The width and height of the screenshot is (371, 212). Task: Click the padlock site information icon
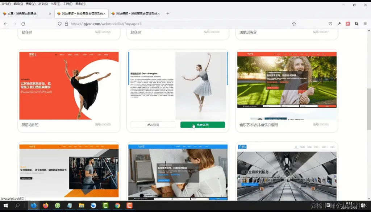click(67, 24)
